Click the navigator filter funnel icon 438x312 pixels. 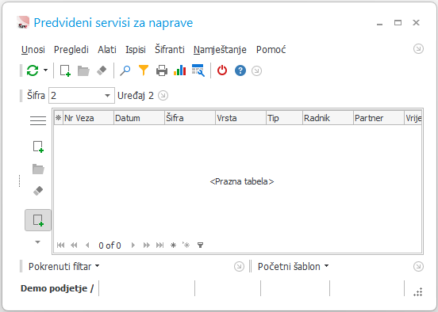pos(200,245)
